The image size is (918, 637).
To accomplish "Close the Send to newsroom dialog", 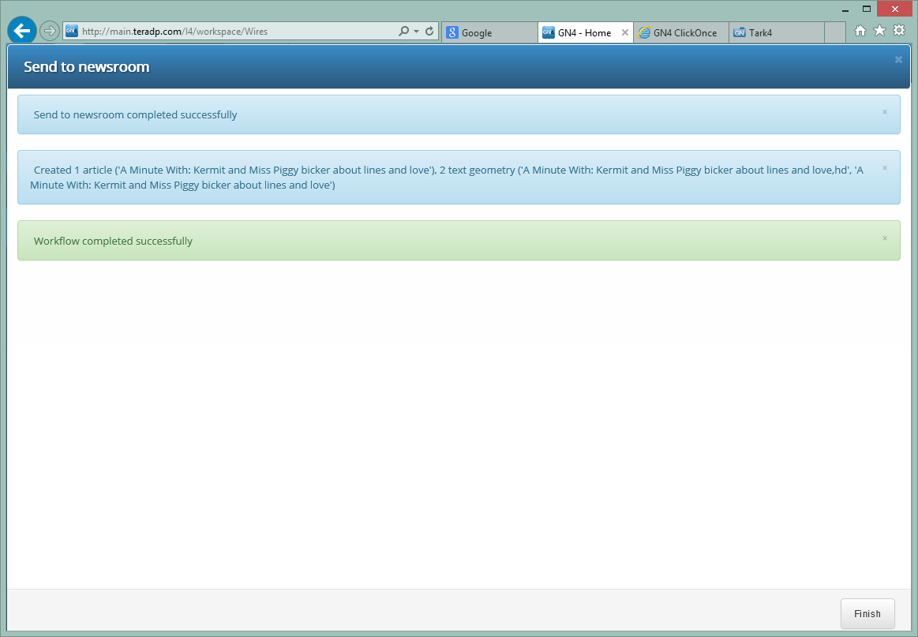I will pos(899,60).
